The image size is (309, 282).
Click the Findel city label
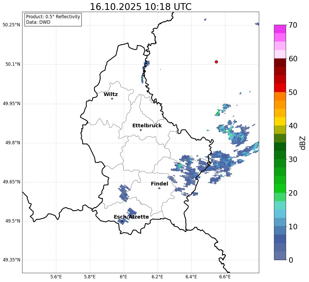pyautogui.click(x=159, y=184)
